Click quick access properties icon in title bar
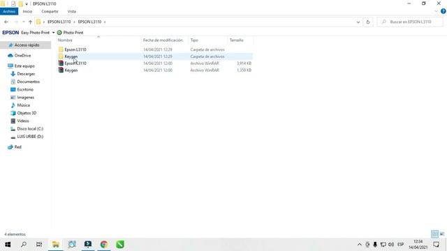Screen dimensions: 447x251 (x=13, y=4)
